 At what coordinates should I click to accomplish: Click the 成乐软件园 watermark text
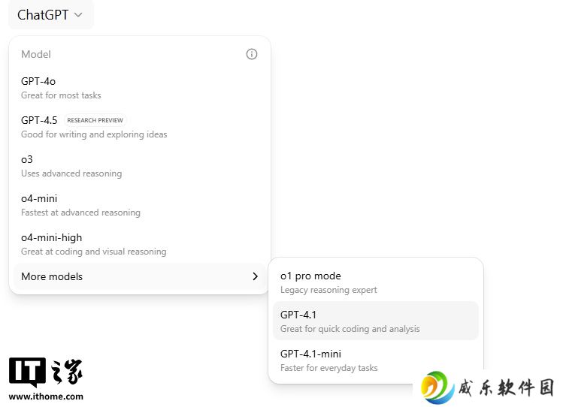pos(507,388)
